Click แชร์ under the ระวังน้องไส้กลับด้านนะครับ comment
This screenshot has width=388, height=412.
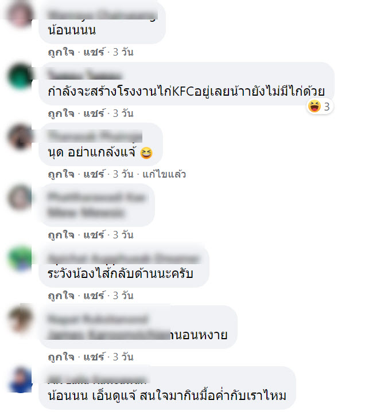94,296
